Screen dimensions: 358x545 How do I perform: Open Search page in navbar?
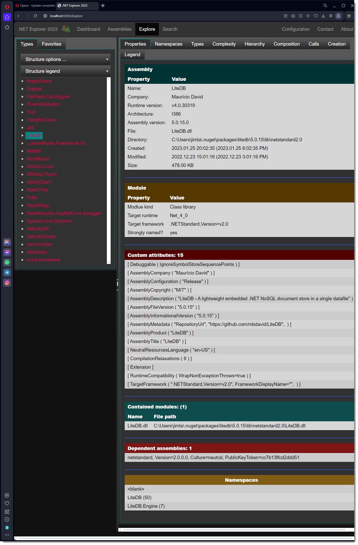[x=170, y=29]
